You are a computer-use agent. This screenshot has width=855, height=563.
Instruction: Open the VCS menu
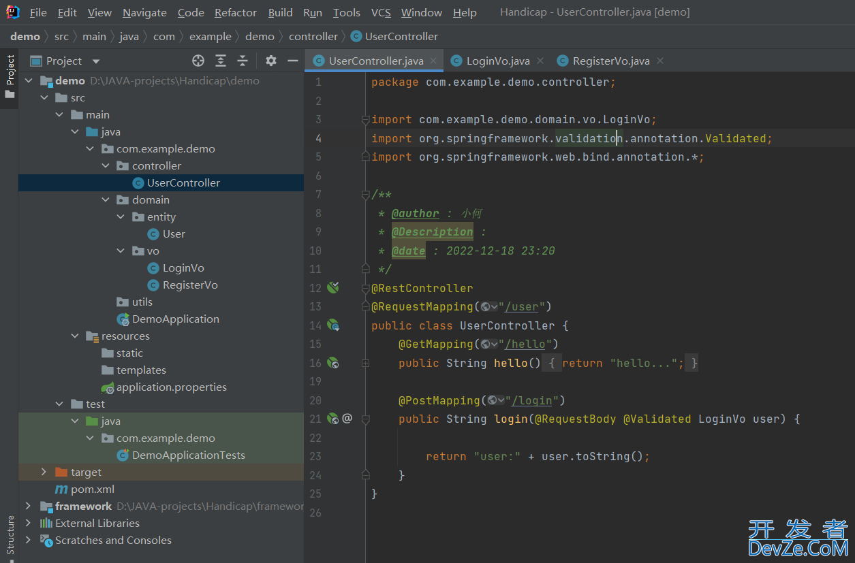click(381, 12)
